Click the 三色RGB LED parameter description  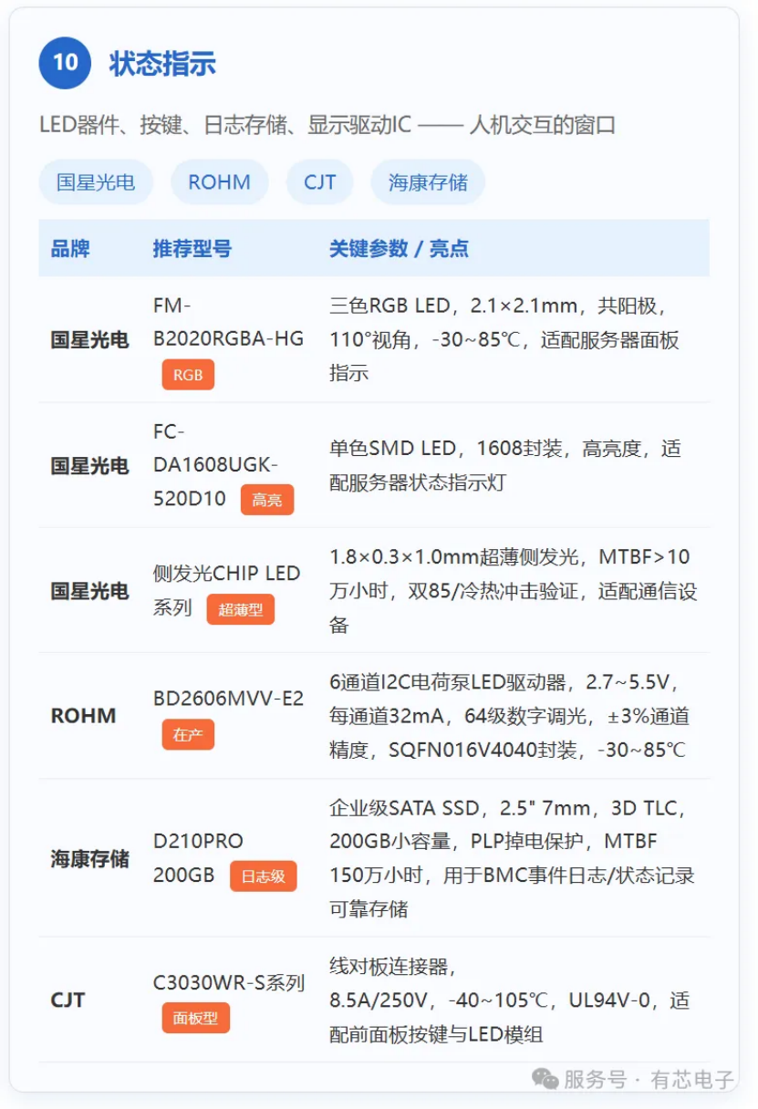point(504,339)
